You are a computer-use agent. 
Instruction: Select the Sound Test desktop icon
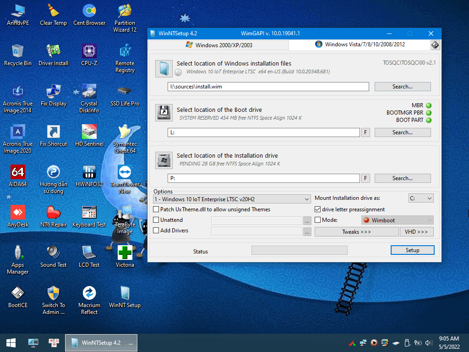click(53, 257)
